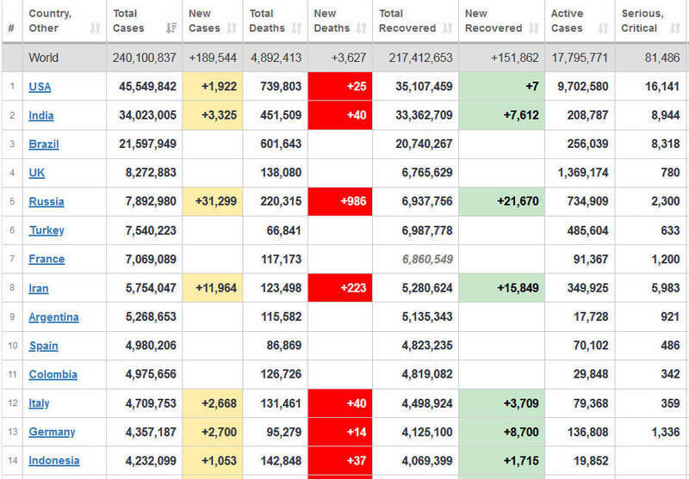Click the Indonesia link
The height and width of the screenshot is (479, 689).
53,461
